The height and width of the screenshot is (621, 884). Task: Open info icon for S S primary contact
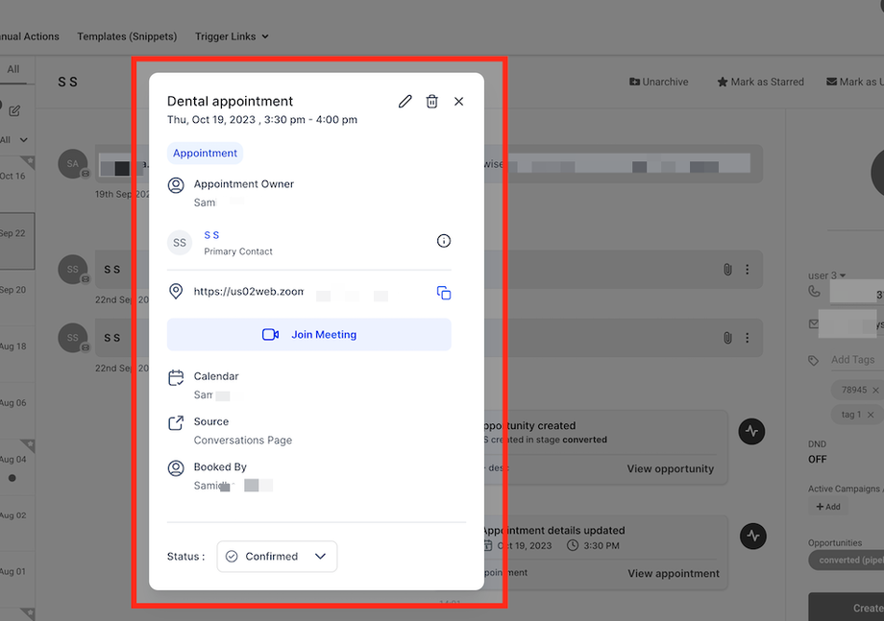(444, 241)
